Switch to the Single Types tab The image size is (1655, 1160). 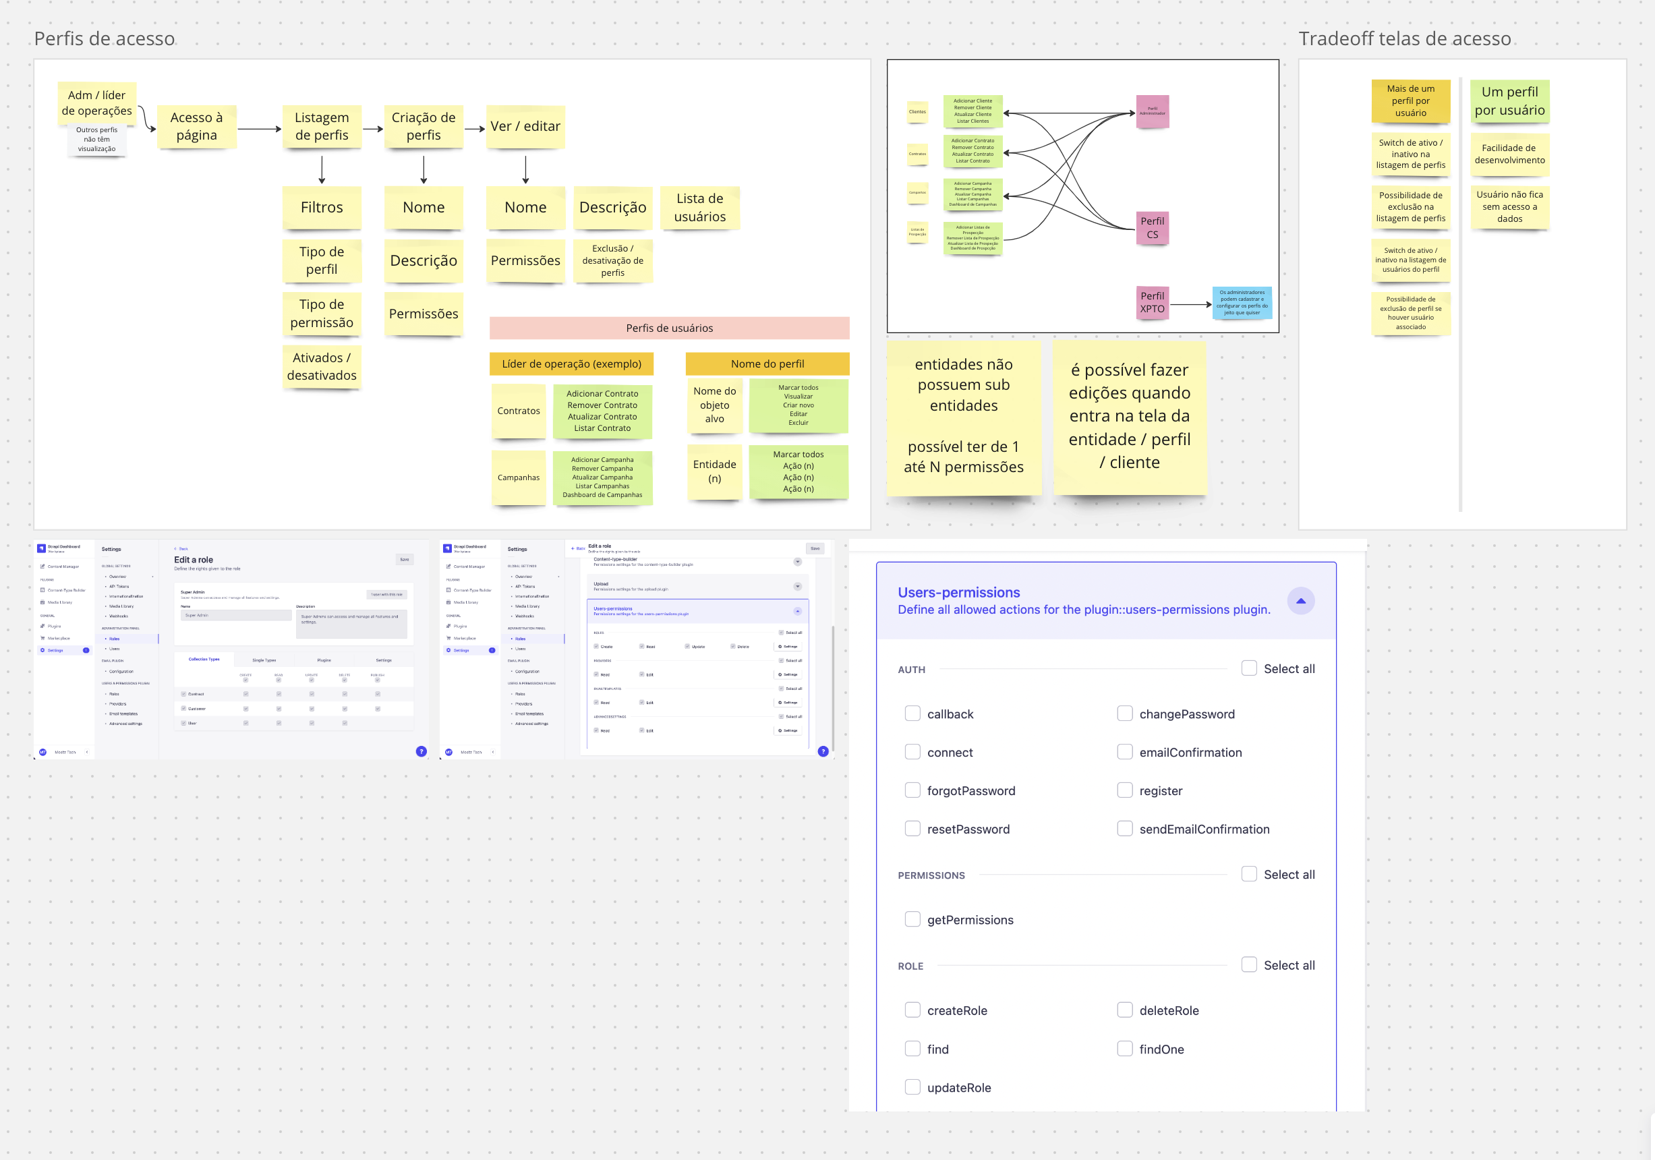pyautogui.click(x=264, y=660)
